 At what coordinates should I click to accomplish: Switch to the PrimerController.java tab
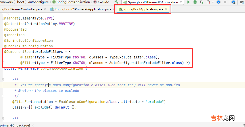point(21,9)
